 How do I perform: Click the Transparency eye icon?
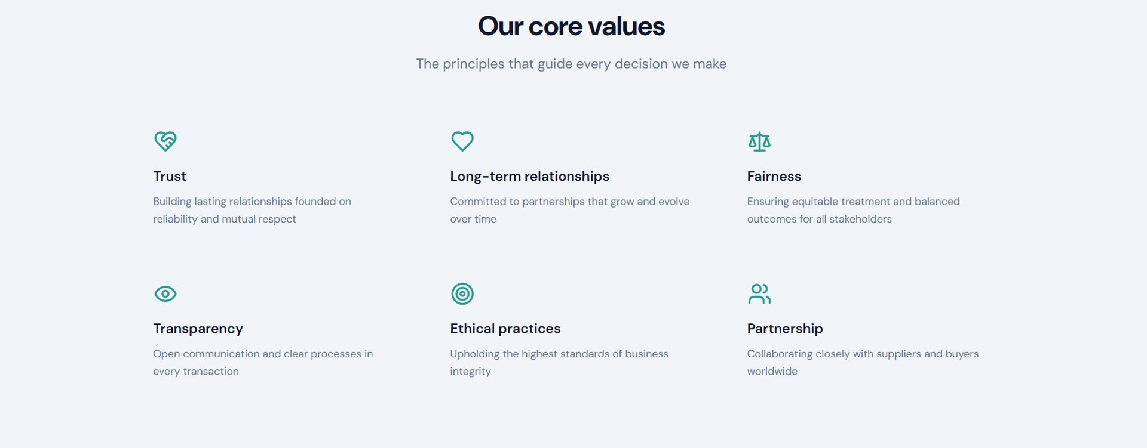point(165,293)
